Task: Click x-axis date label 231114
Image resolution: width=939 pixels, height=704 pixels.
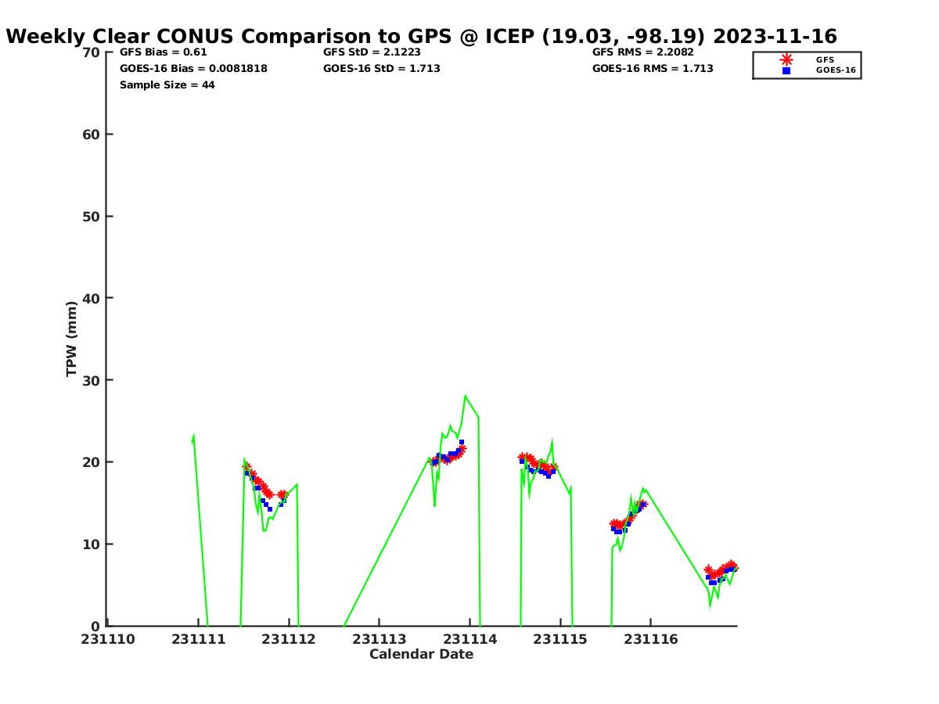Action: coord(469,640)
